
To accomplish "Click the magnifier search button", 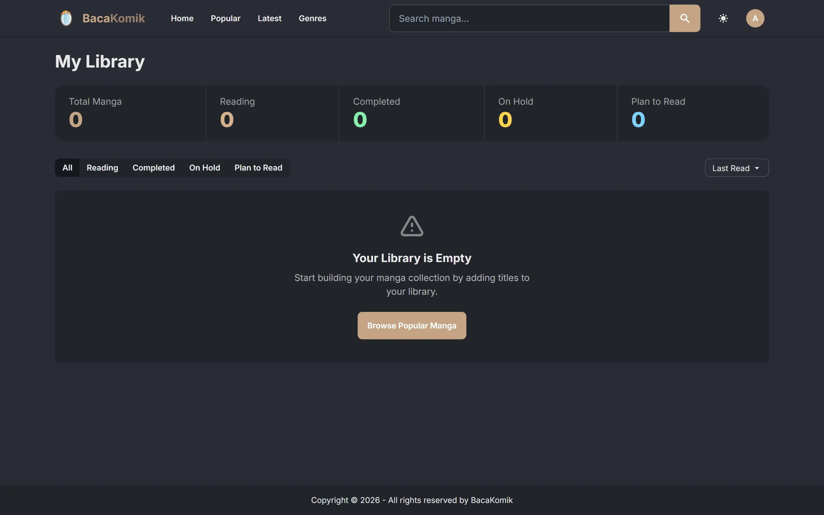I will point(684,18).
